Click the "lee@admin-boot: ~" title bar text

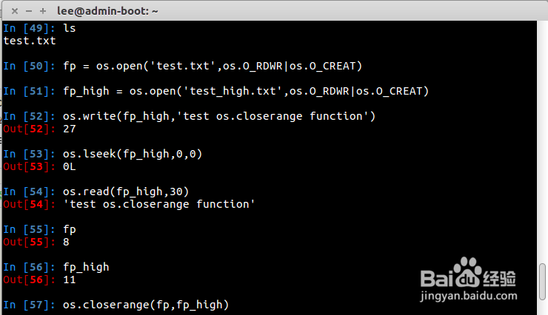pos(107,11)
